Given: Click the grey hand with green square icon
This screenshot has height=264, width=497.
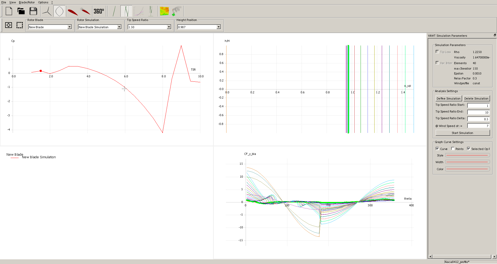Looking at the screenshot, I should pos(177,11).
